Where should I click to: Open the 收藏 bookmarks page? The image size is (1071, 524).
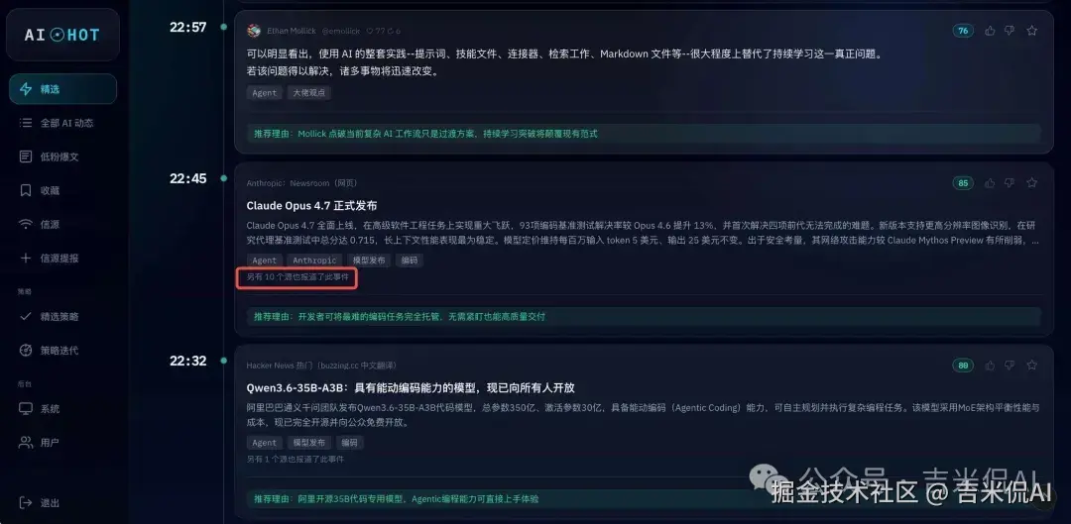(62, 190)
